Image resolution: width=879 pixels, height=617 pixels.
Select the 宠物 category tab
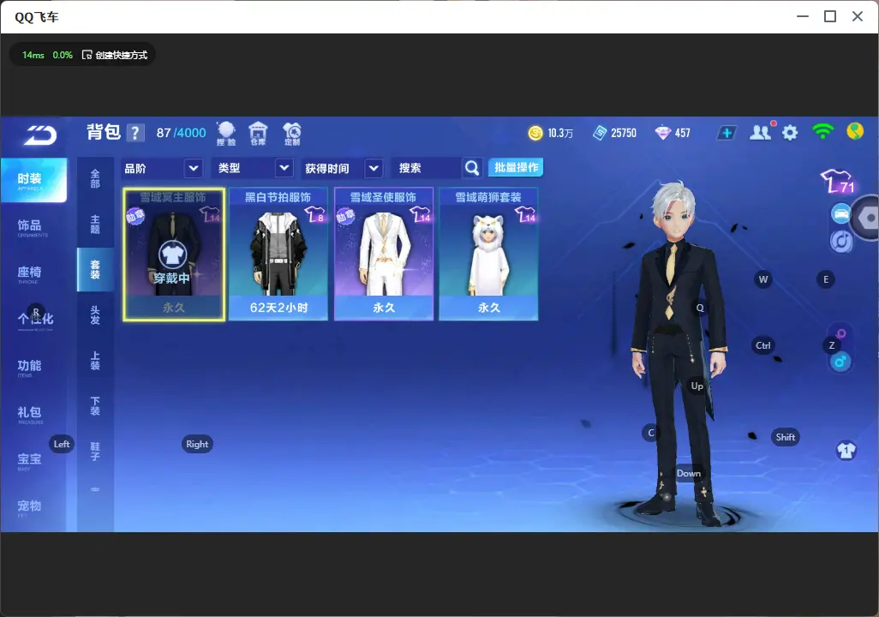33,507
